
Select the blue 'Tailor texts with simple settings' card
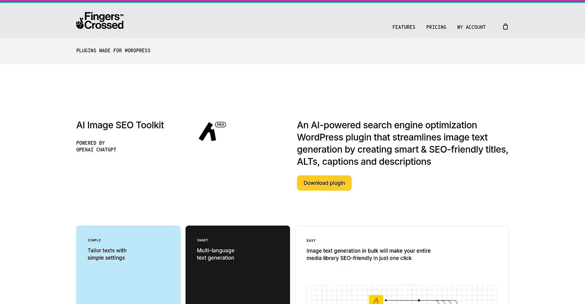tap(128, 265)
